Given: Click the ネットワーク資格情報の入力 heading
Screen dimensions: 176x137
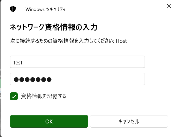Looking at the screenshot, I should tap(53, 27).
